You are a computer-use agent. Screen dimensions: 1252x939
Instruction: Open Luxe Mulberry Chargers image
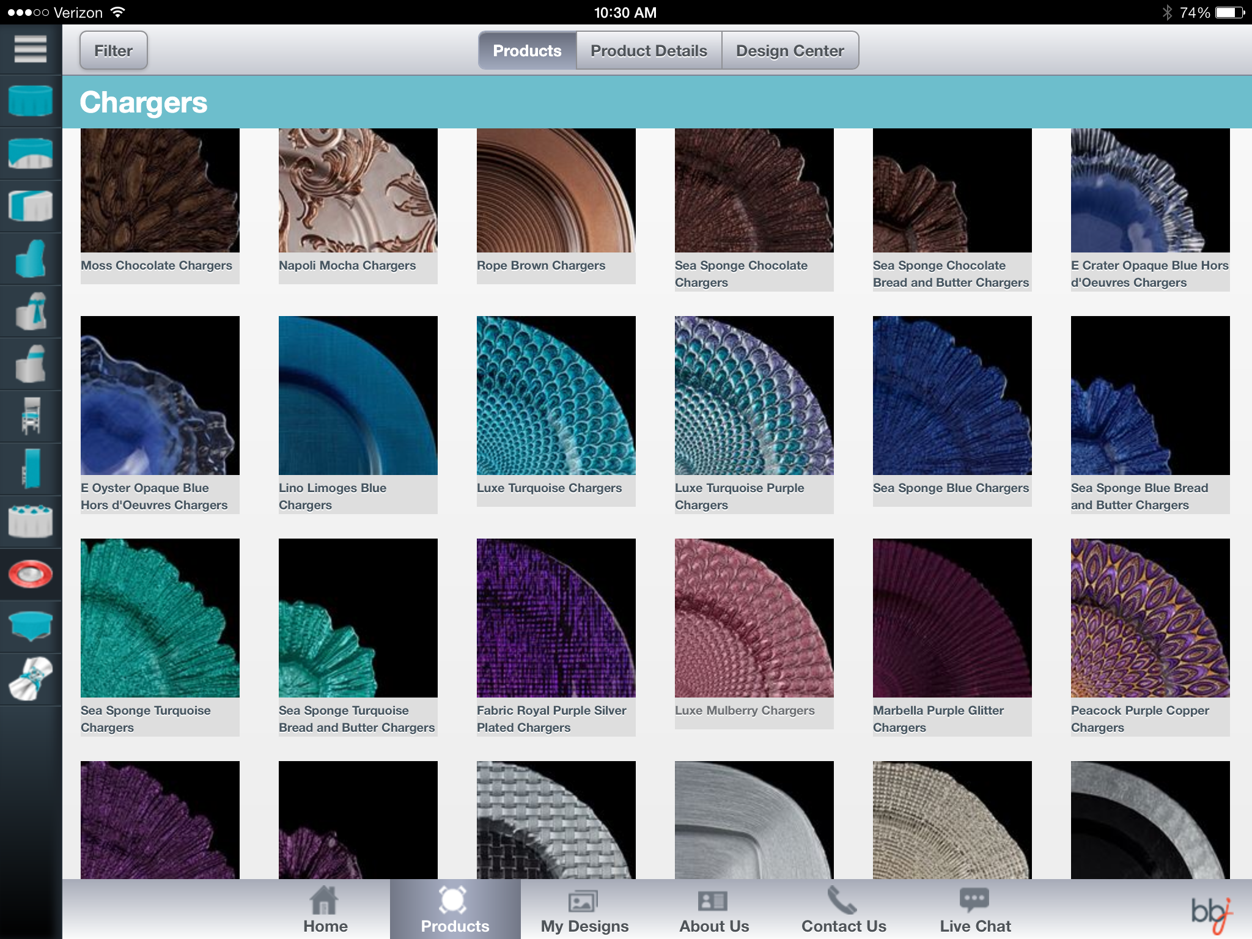[754, 618]
